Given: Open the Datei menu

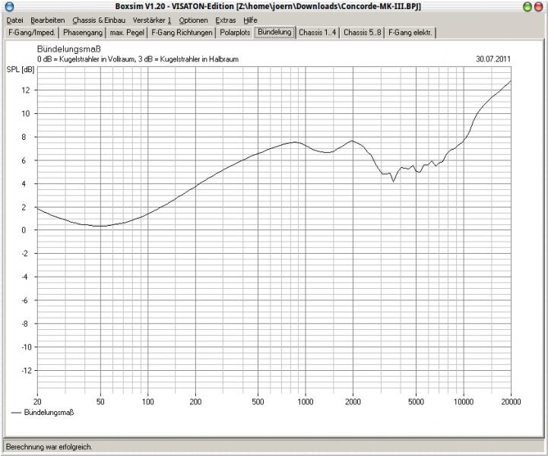Looking at the screenshot, I should point(14,21).
